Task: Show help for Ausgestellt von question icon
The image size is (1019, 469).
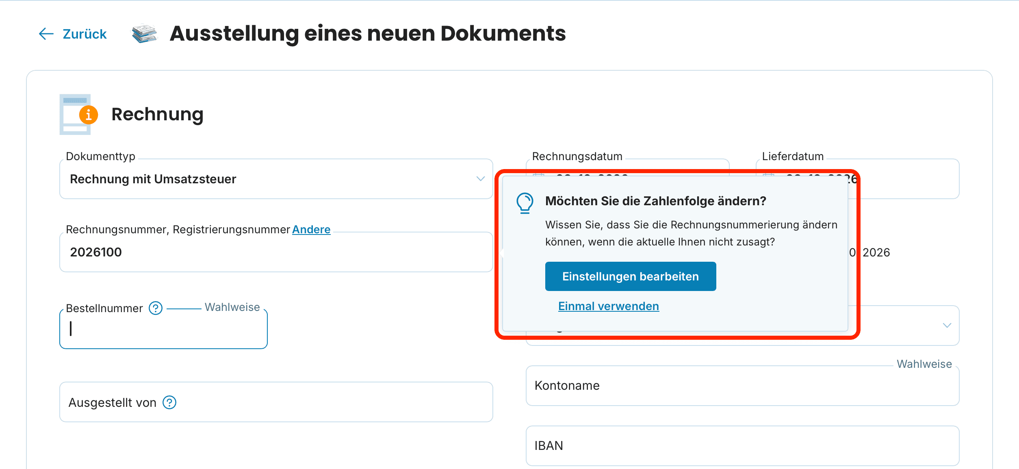Action: pyautogui.click(x=169, y=402)
